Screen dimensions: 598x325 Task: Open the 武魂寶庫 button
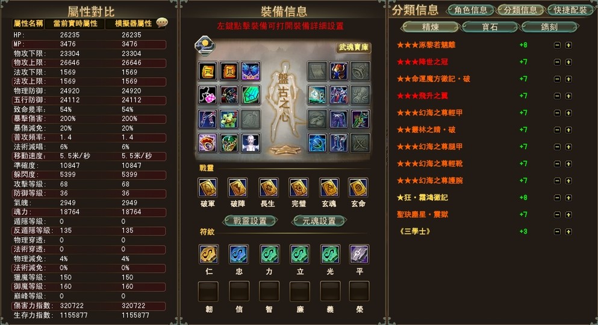point(354,47)
